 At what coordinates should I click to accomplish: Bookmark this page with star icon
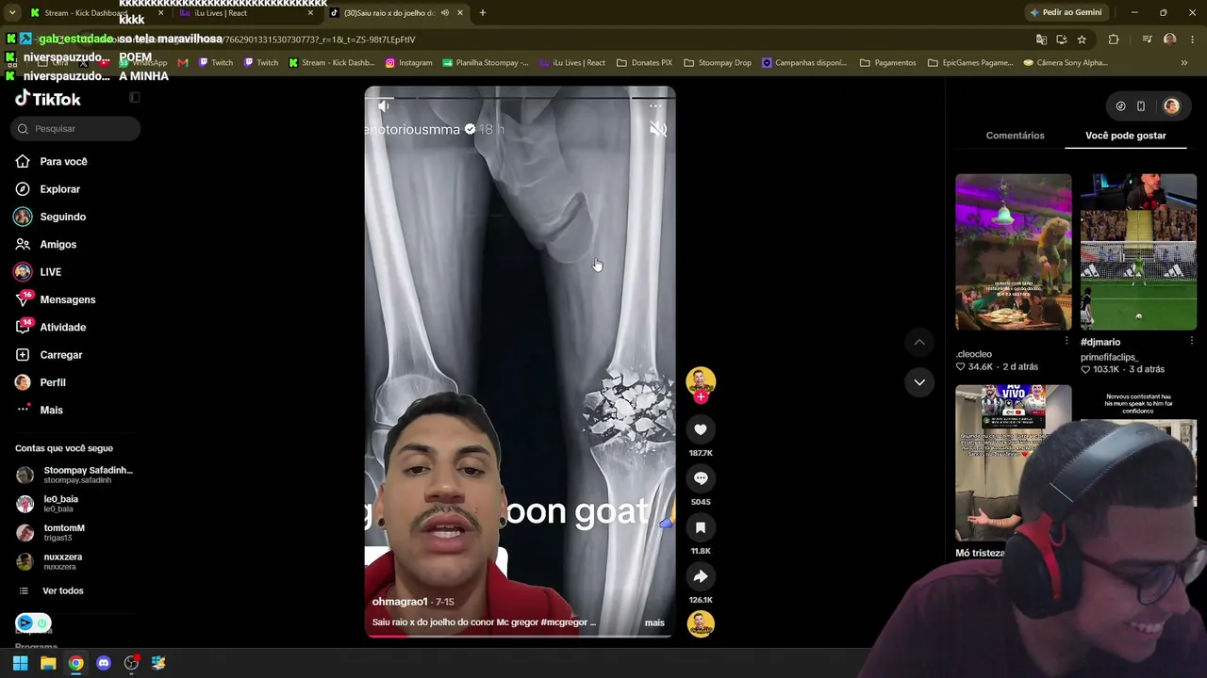(x=1082, y=40)
